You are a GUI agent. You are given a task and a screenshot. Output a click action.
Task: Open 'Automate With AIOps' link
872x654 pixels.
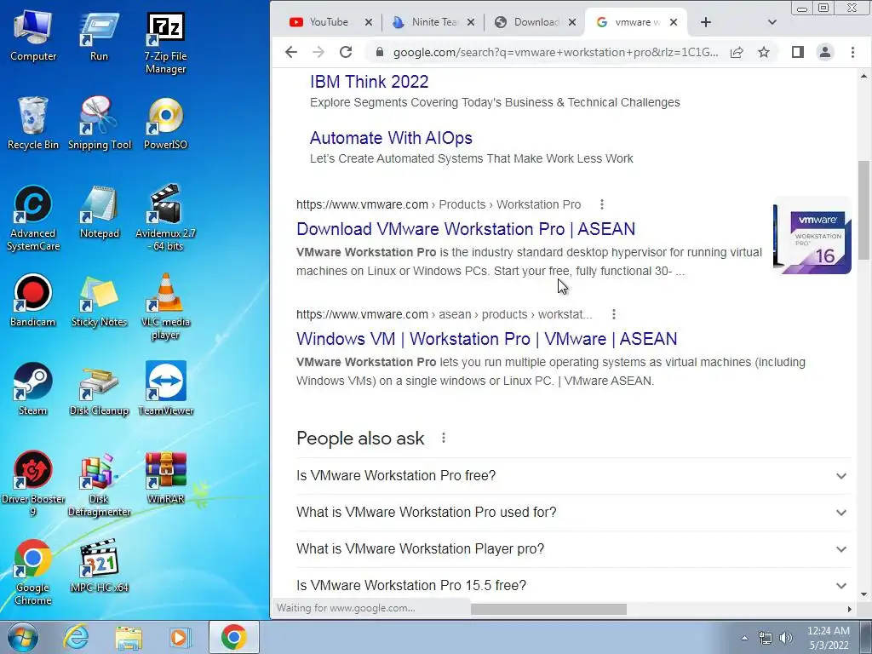[x=391, y=138]
